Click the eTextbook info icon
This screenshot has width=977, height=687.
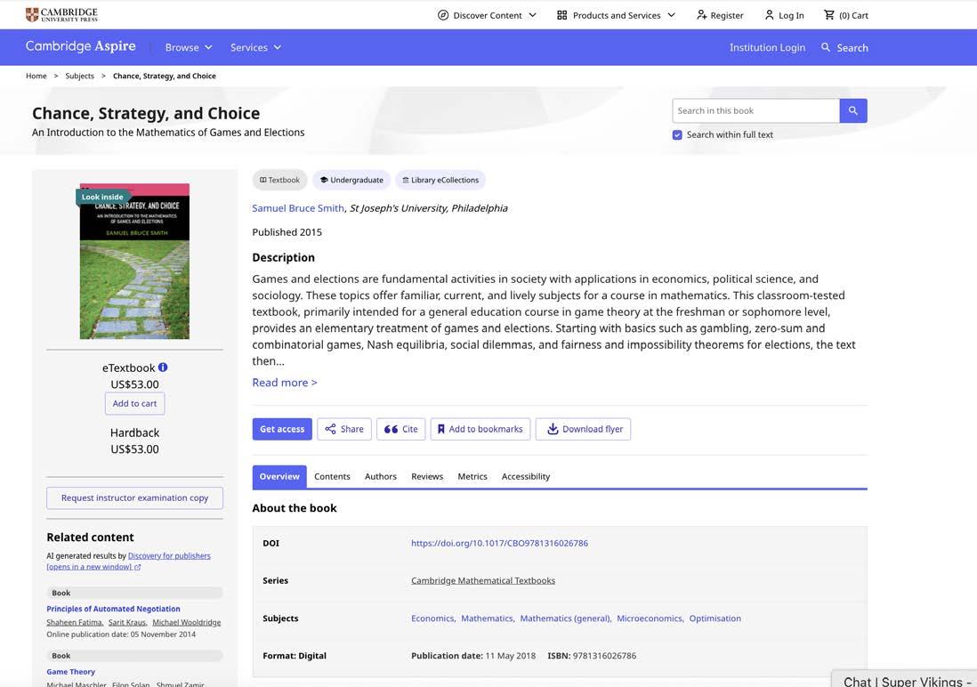coord(163,368)
